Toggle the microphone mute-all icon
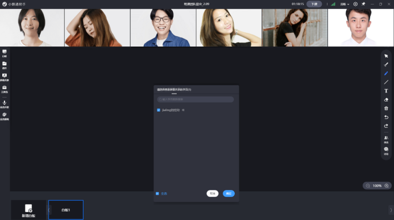Screen dimensions: 394x220 (x=5, y=104)
